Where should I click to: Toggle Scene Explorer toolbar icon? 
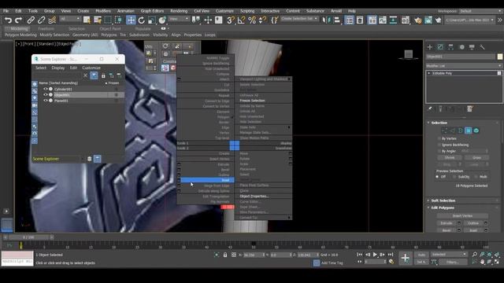coord(349,20)
